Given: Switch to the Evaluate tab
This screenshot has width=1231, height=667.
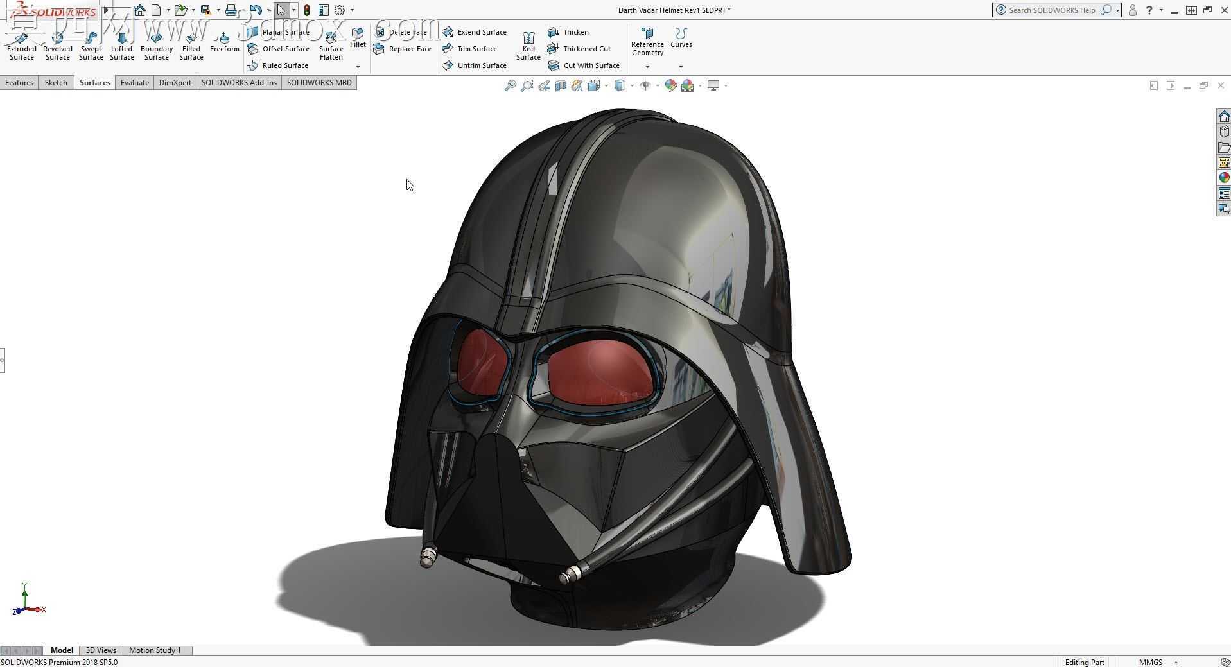Looking at the screenshot, I should coord(135,83).
